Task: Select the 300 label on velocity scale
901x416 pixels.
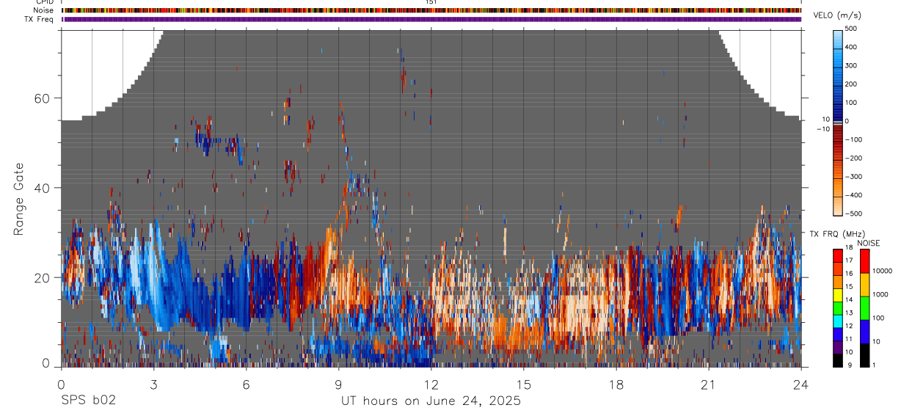Action: click(x=851, y=65)
